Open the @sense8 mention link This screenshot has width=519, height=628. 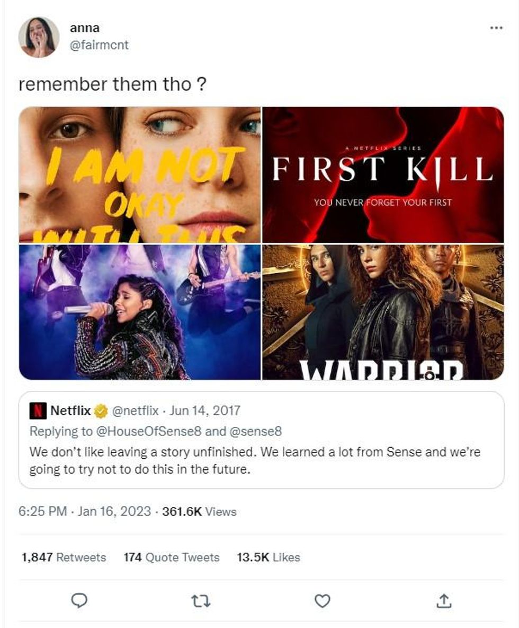click(255, 431)
